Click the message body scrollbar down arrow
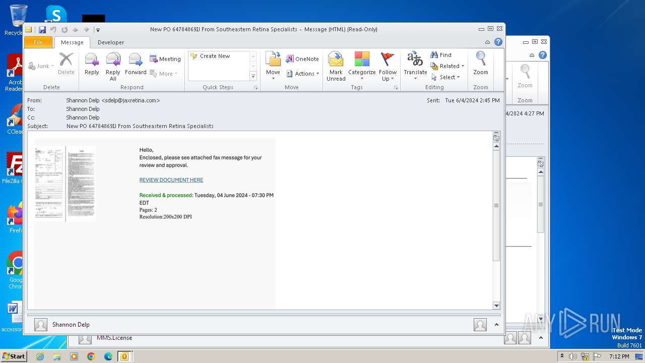645x363 pixels. (496, 306)
